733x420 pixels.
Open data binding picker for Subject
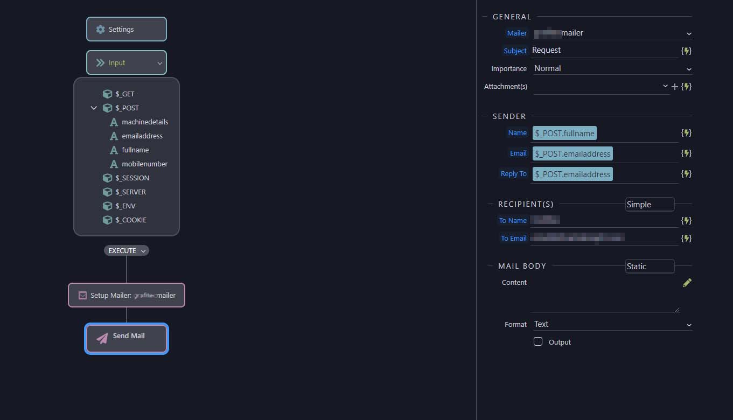tap(686, 51)
